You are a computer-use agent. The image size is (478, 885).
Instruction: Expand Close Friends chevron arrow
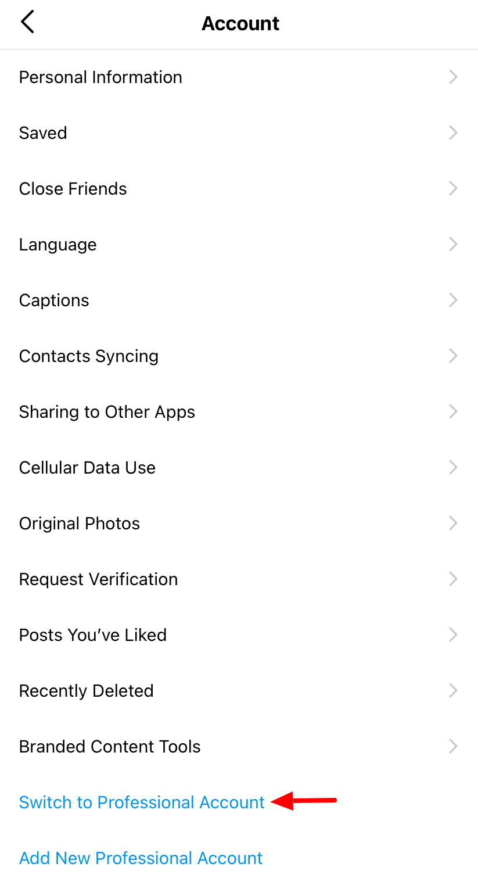454,189
